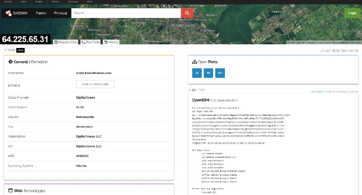This screenshot has height=195, width=362.
Task: Click the Amsterdam city value
Action: (x=85, y=127)
